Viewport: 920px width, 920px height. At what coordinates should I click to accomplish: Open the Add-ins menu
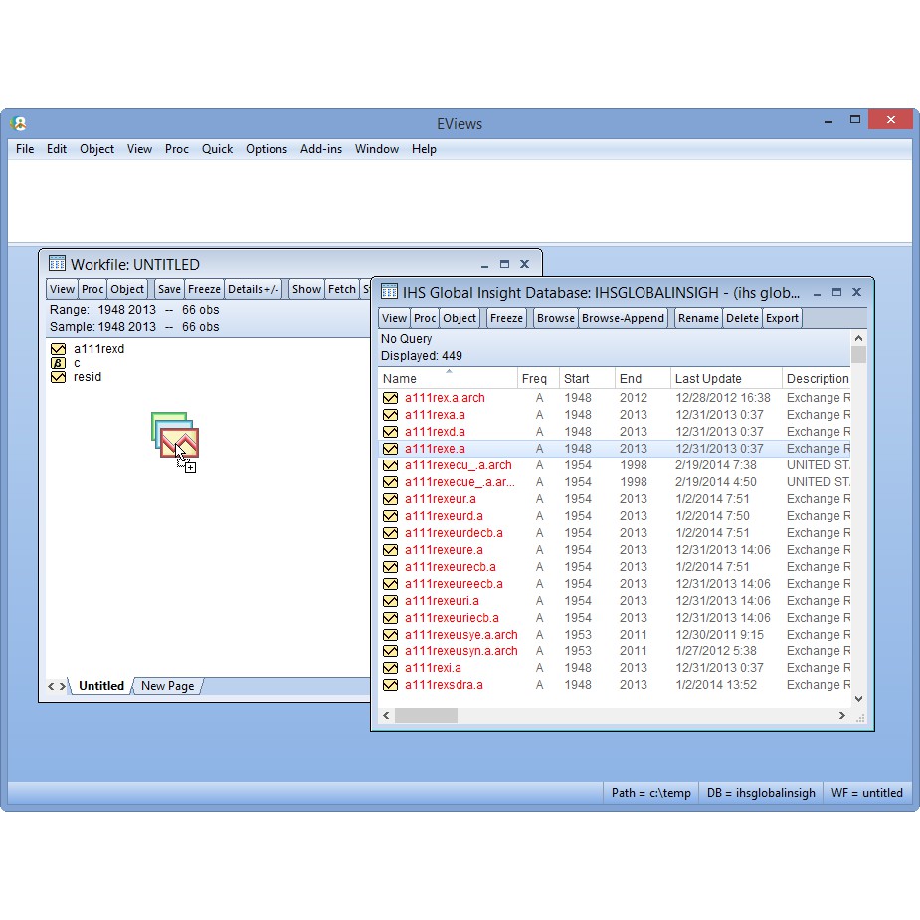(321, 149)
